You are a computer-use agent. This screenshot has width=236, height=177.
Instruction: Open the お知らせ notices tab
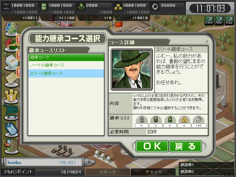108,172
